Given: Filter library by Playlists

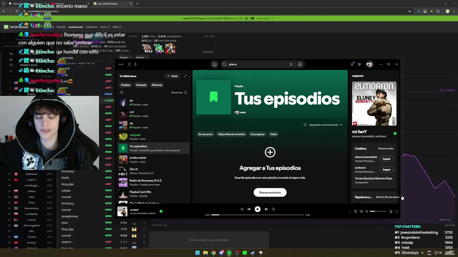Looking at the screenshot, I should (126, 85).
